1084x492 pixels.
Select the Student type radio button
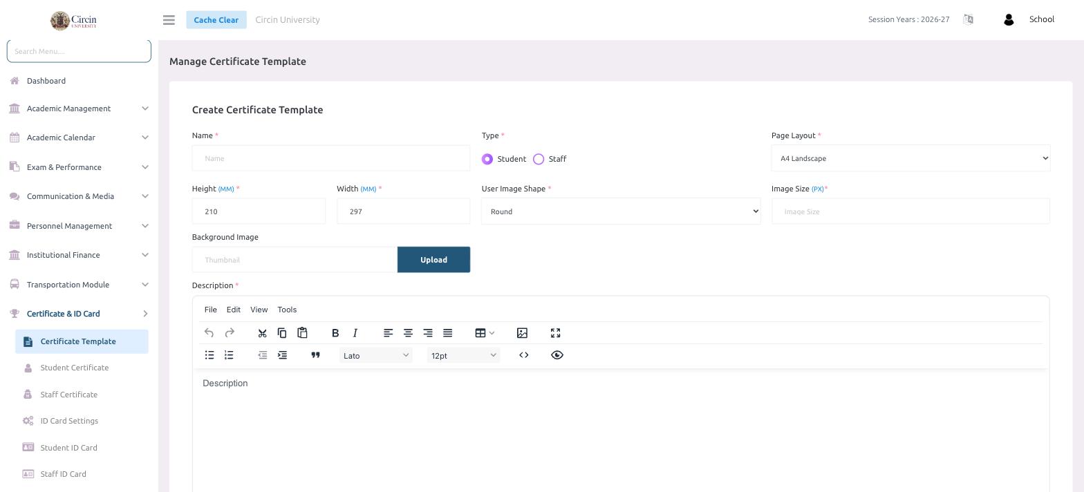[487, 159]
